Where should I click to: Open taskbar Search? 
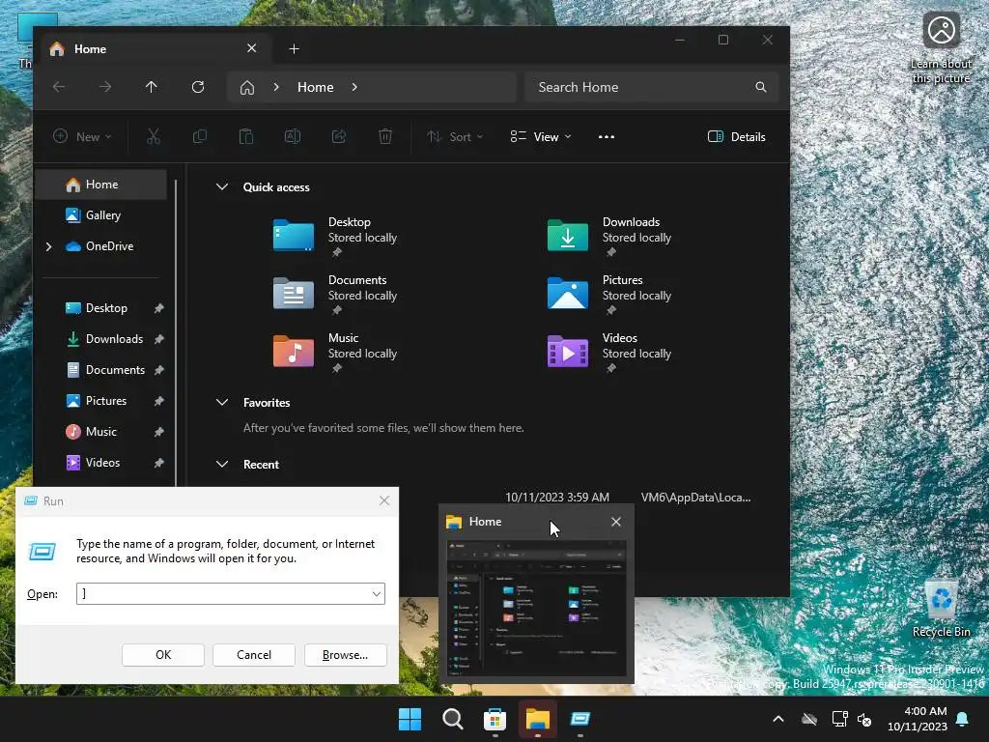[452, 719]
